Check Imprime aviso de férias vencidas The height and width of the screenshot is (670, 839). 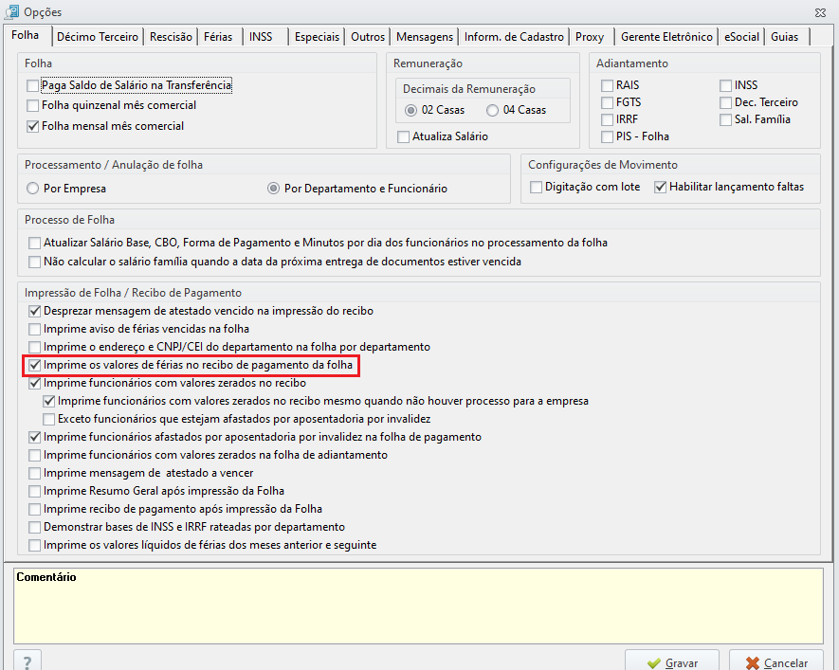point(35,330)
